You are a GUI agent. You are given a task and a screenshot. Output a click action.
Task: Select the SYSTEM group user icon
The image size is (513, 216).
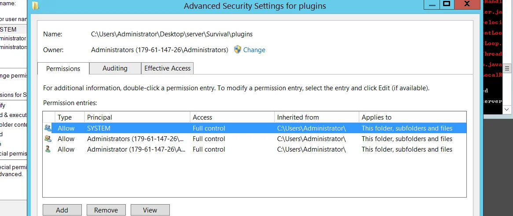[x=48, y=128]
